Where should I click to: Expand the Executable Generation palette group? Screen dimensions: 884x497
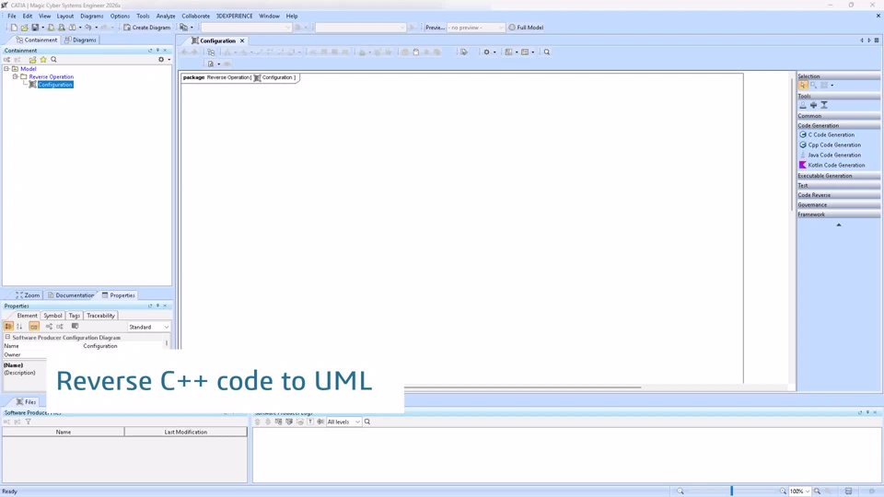838,175
